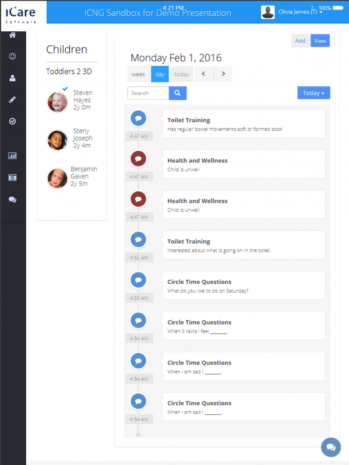Viewport: 349px width, 465px height.
Task: Open the camera photo sidebar icon
Action: [13, 177]
